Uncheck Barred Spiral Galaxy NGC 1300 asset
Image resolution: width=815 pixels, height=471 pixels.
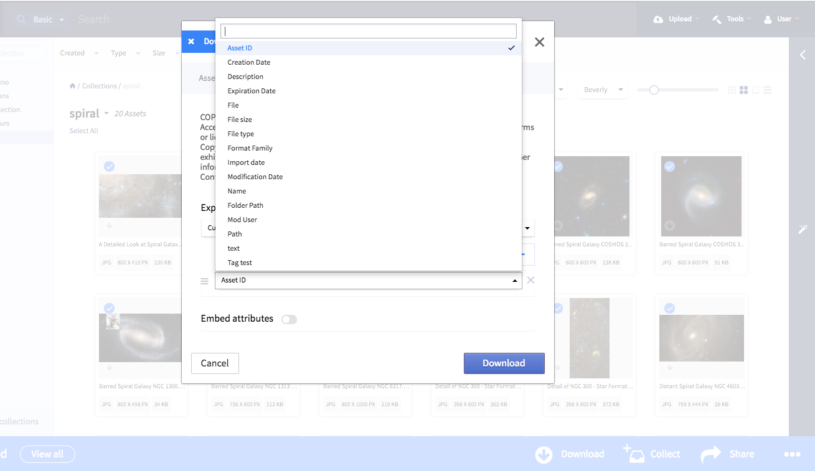coord(109,308)
